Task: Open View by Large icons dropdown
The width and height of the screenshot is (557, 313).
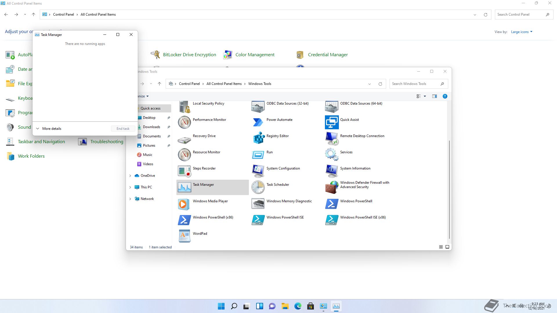Action: pyautogui.click(x=522, y=32)
